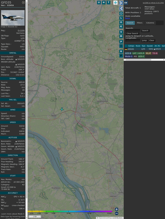Toggle the R map button

(121, 51)
